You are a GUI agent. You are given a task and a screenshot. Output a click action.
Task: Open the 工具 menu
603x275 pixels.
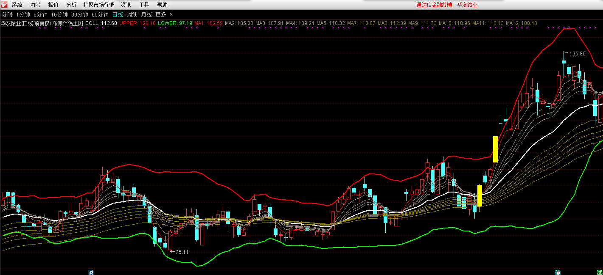coord(144,5)
